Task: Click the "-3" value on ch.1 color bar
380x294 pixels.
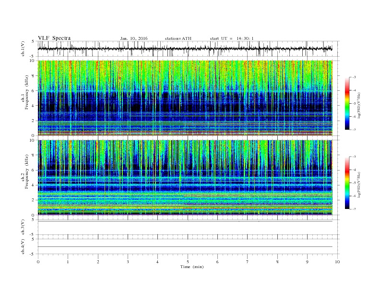Action: pyautogui.click(x=354, y=77)
